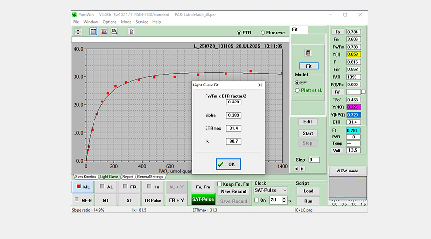Open the Mode menu
This screenshot has width=431, height=239.
[126, 22]
